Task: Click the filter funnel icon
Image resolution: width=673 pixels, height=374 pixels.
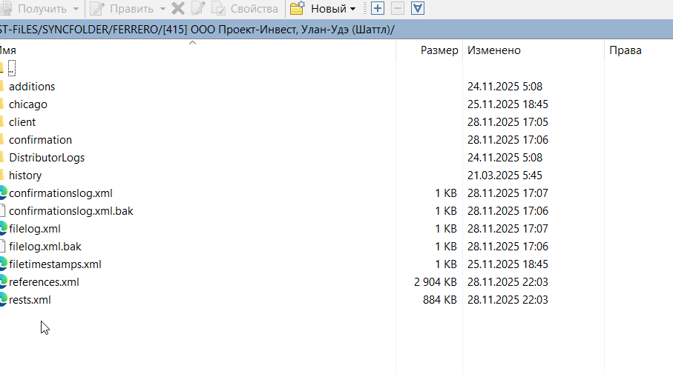Action: click(418, 8)
